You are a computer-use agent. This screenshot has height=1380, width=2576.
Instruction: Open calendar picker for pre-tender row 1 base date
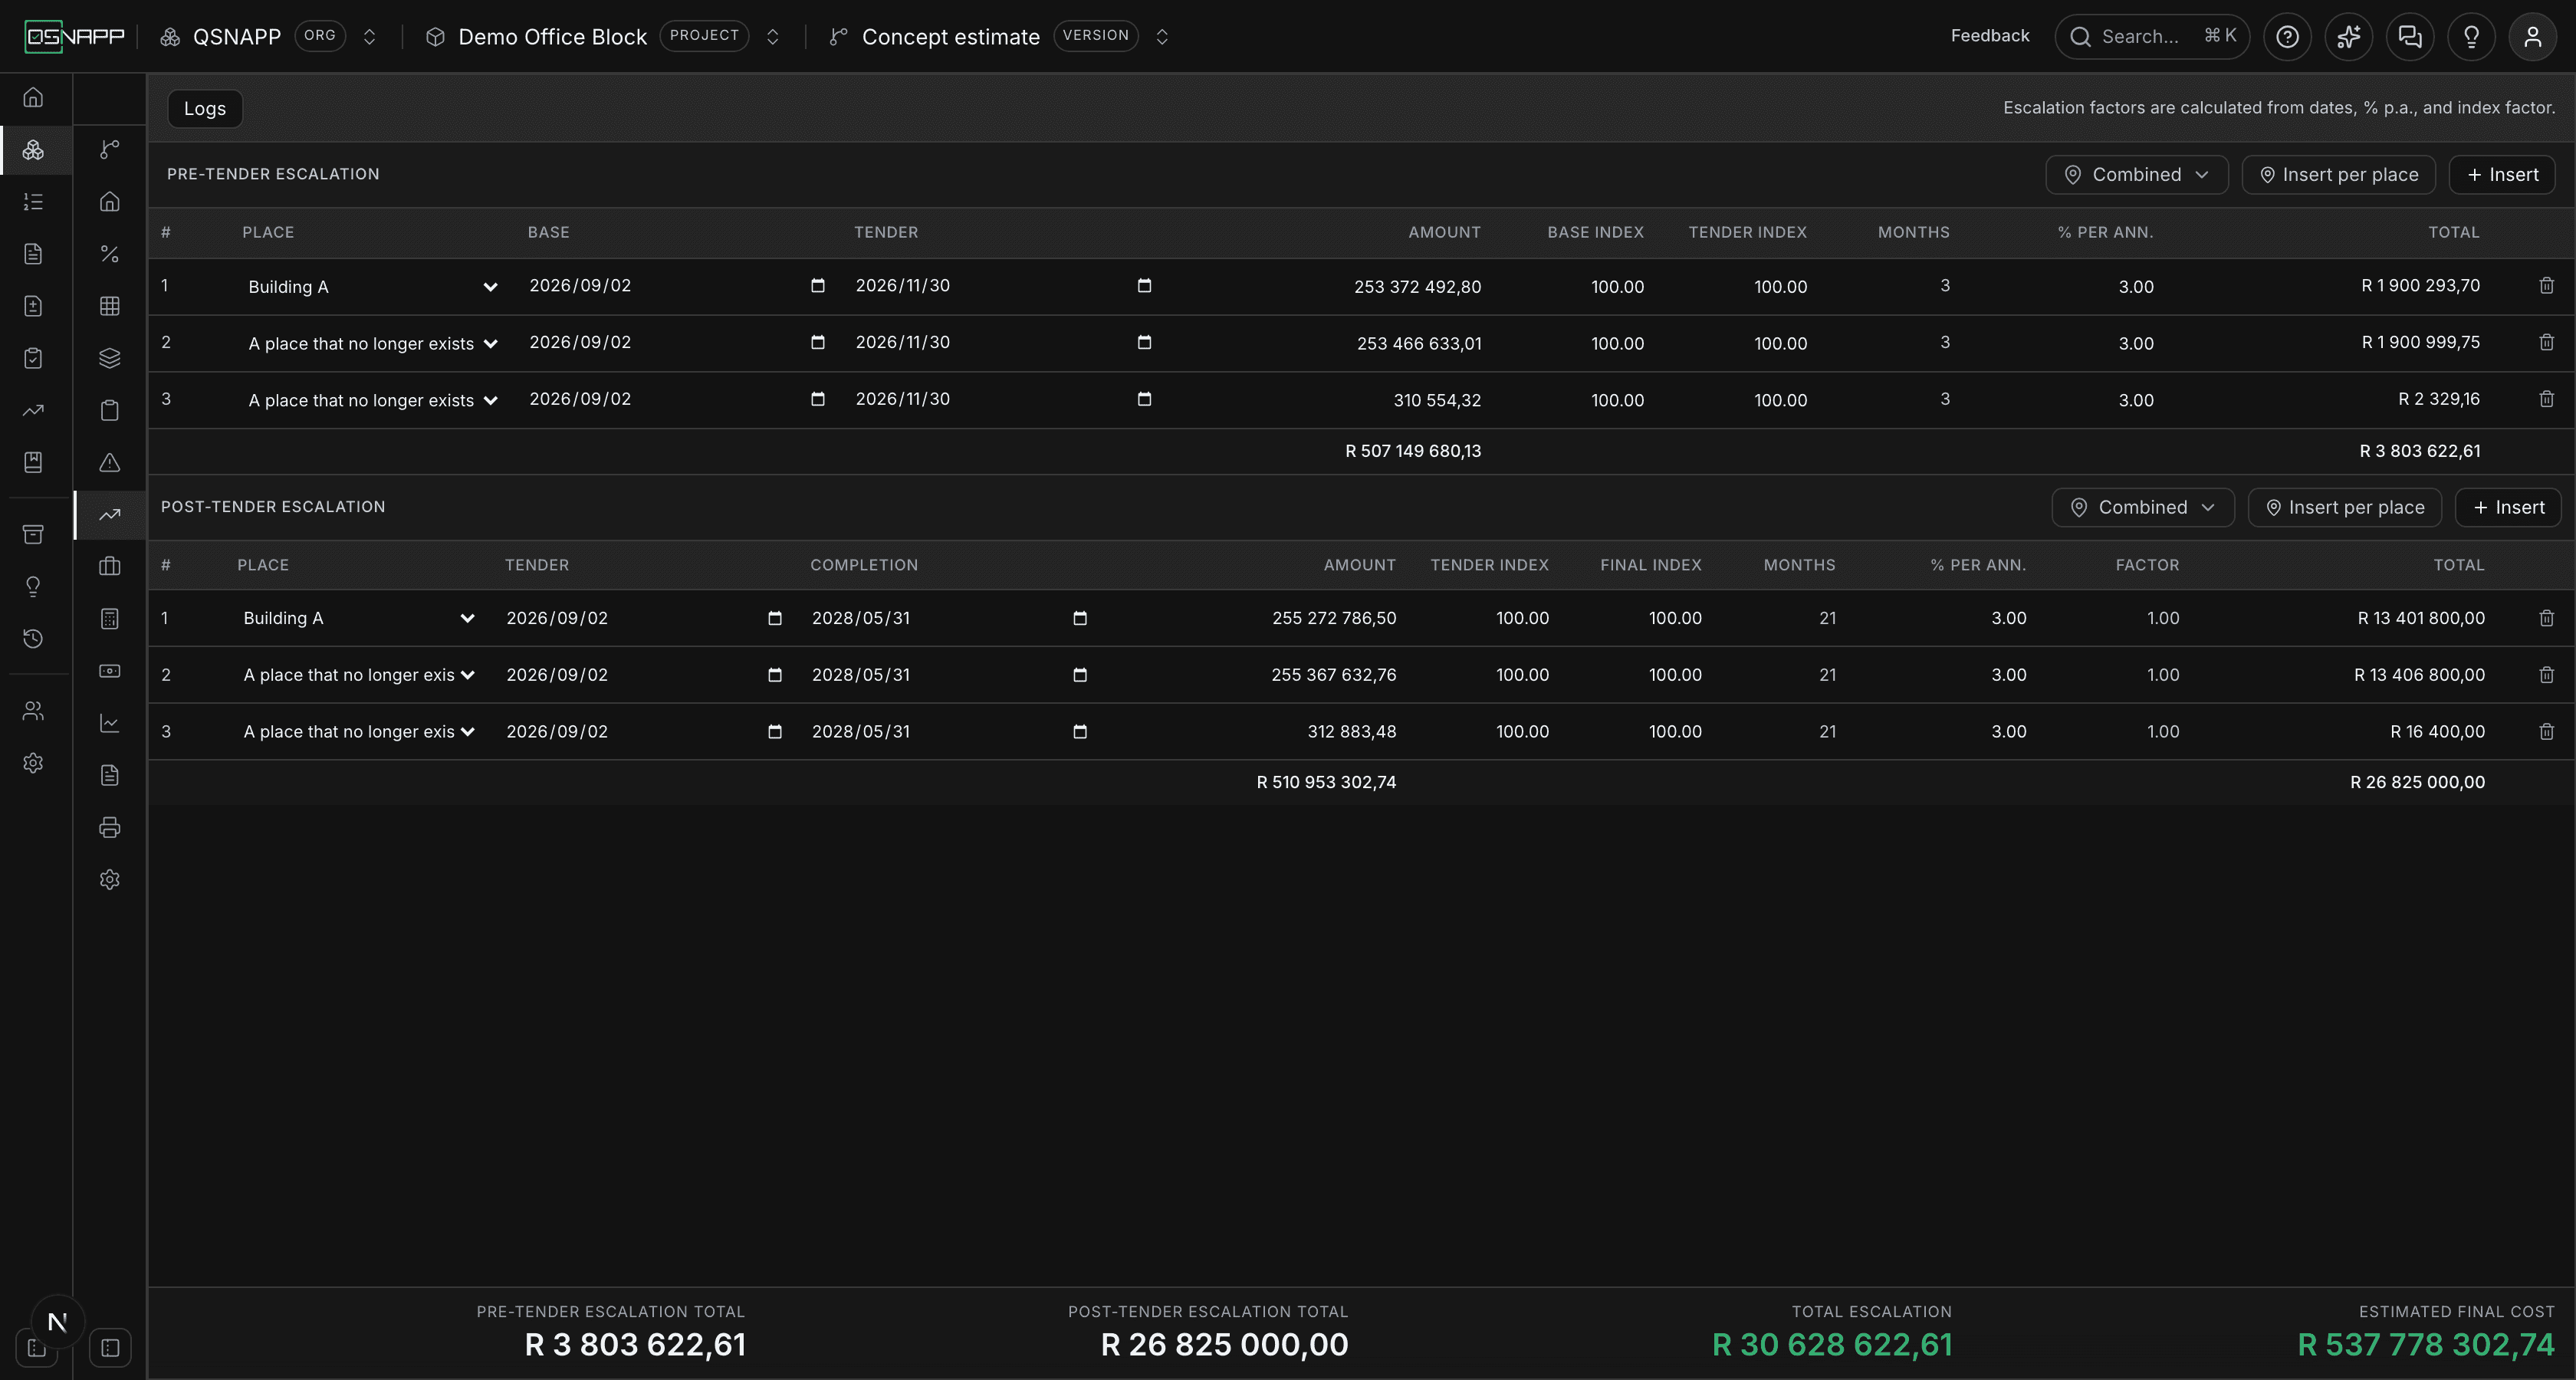(817, 286)
